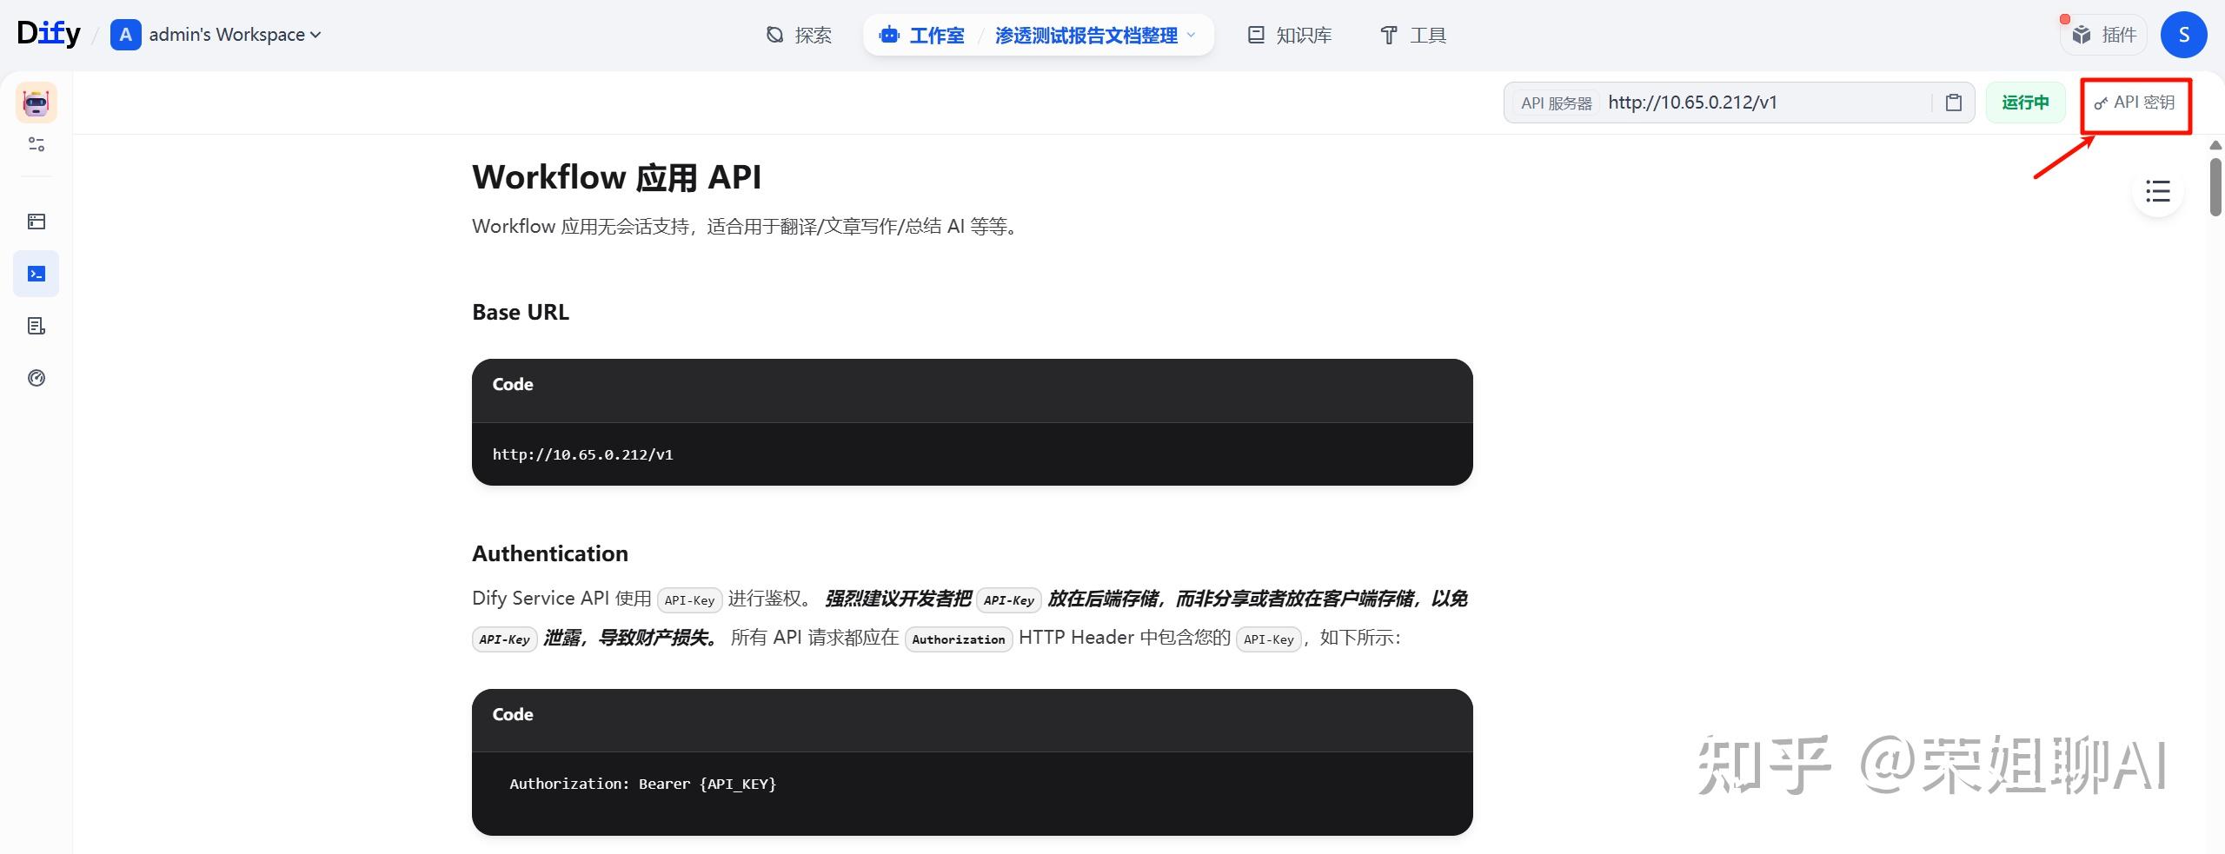Click the robot app avatar in sidebar

pos(36,102)
